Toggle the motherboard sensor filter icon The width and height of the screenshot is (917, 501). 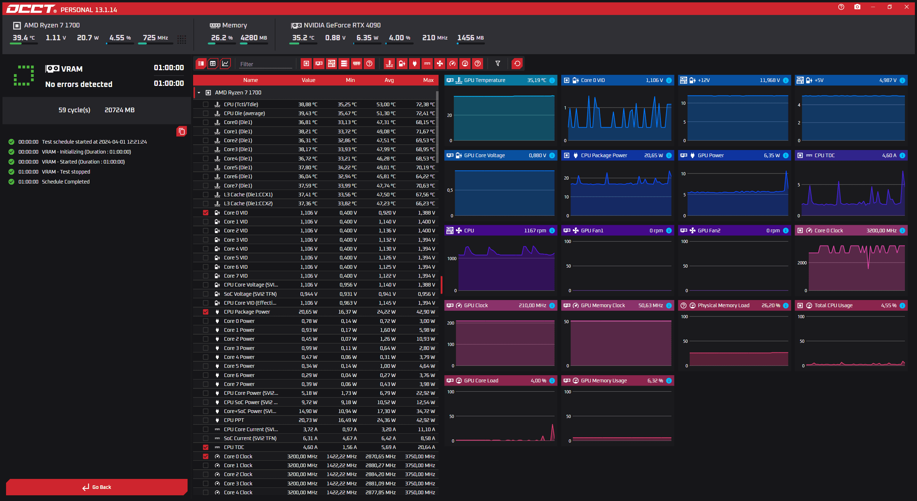[331, 64]
